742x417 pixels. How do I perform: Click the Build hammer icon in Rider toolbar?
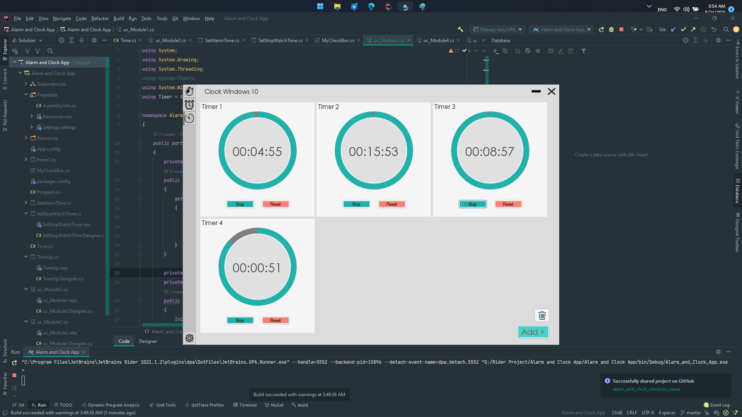tap(460, 29)
